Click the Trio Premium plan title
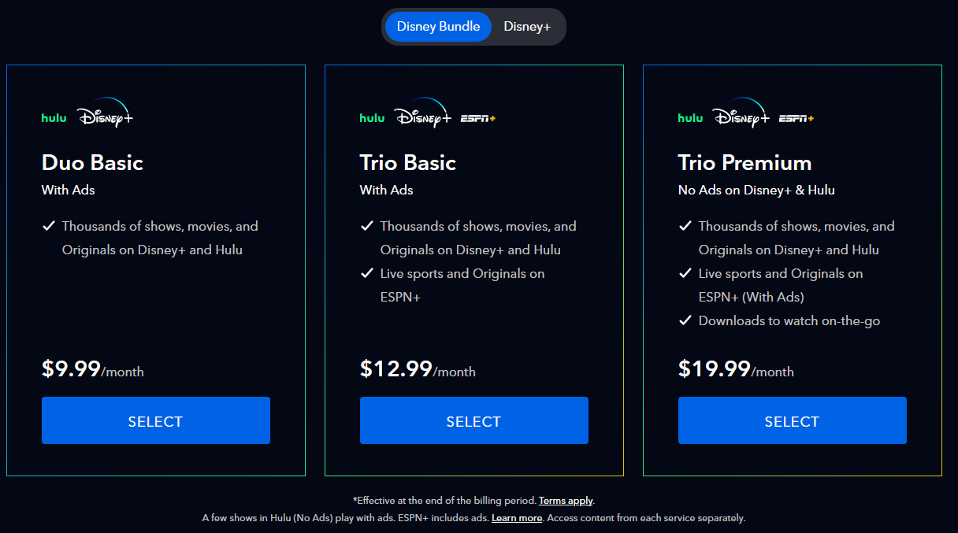This screenshot has height=533, width=958. coord(744,163)
